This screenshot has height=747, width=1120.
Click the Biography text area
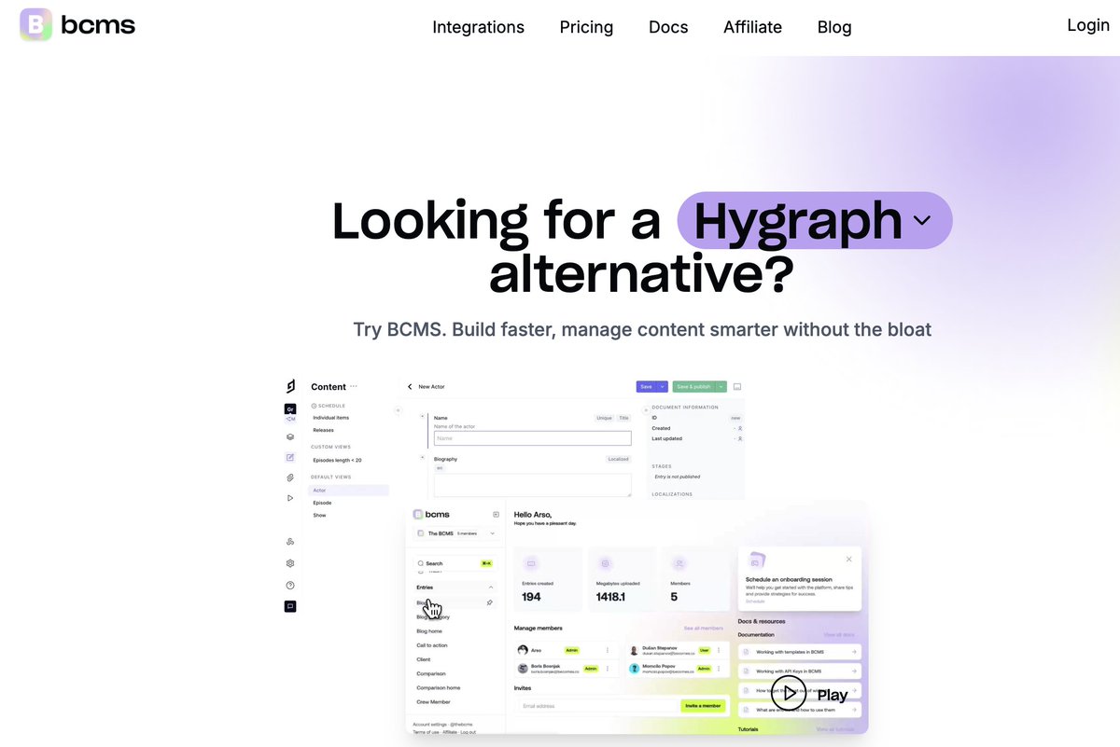(x=532, y=484)
